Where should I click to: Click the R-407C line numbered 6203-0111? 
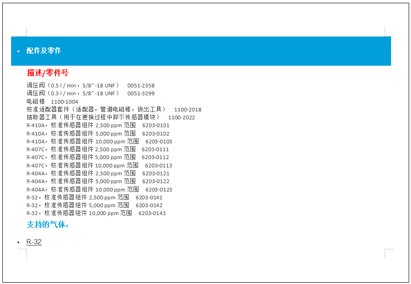pyautogui.click(x=97, y=149)
